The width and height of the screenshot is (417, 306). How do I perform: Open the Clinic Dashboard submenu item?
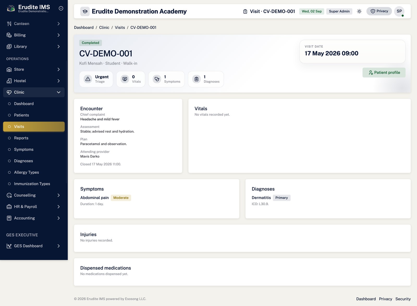pyautogui.click(x=34, y=104)
